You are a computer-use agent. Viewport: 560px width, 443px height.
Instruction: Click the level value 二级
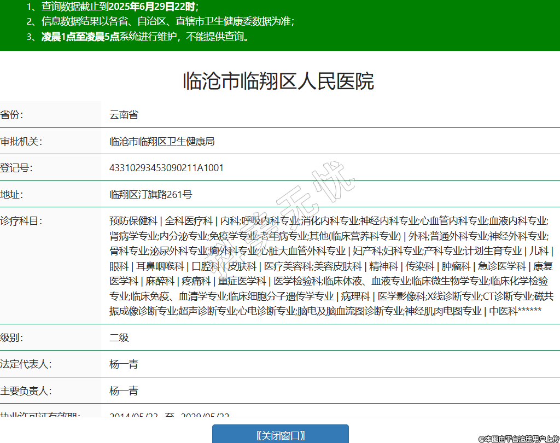coord(119,337)
